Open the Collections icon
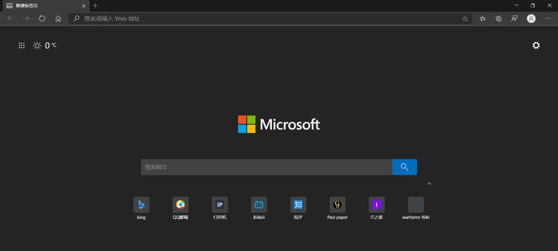This screenshot has width=558, height=251. point(498,18)
